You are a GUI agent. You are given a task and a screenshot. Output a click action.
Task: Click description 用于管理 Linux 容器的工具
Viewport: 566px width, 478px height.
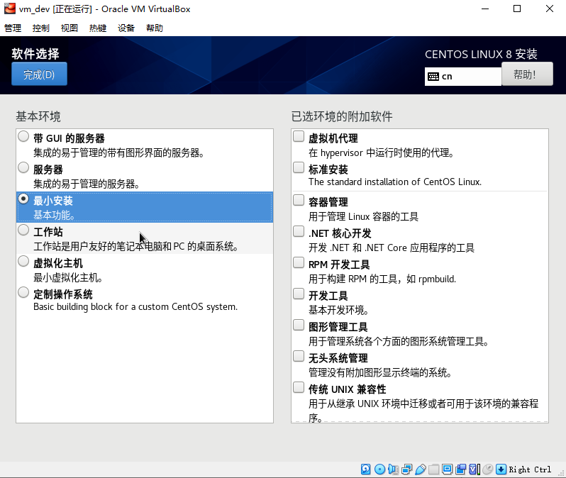click(x=363, y=216)
